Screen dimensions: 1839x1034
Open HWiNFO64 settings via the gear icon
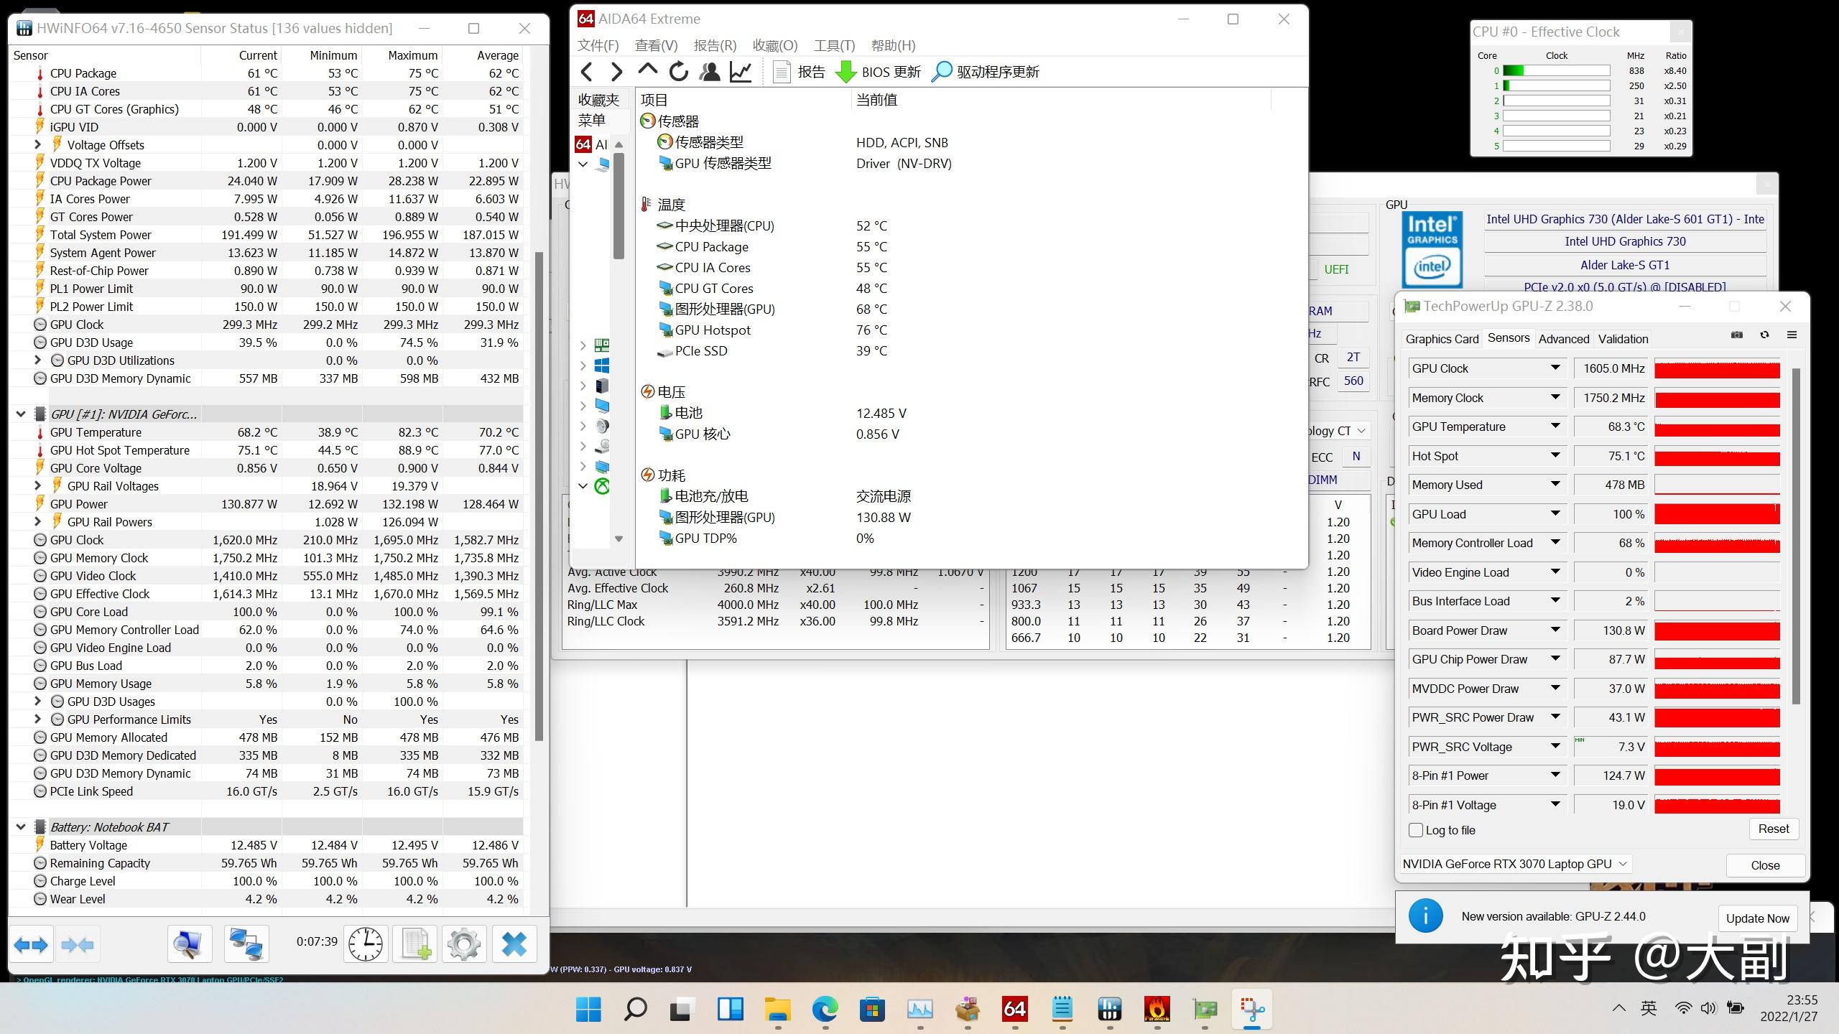point(463,944)
